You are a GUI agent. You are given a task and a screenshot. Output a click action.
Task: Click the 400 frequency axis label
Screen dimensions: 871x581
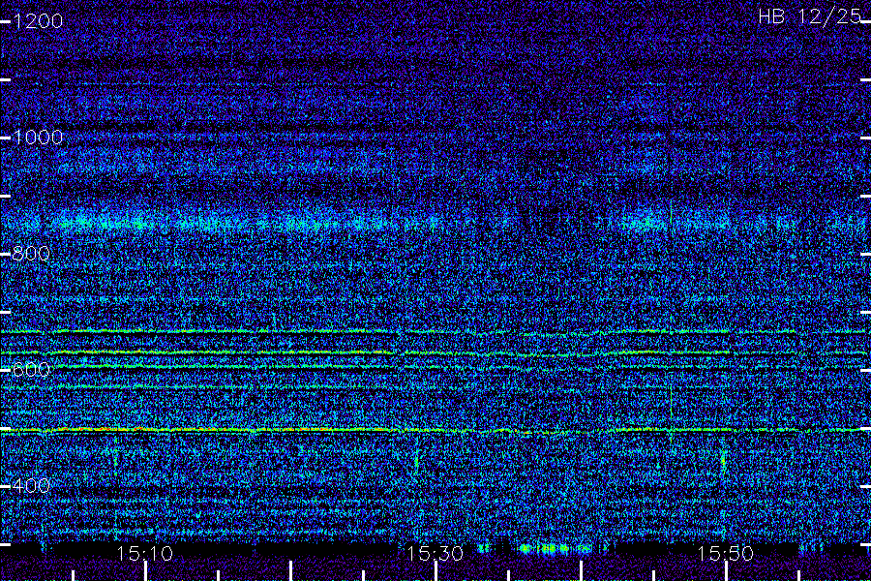point(31,486)
